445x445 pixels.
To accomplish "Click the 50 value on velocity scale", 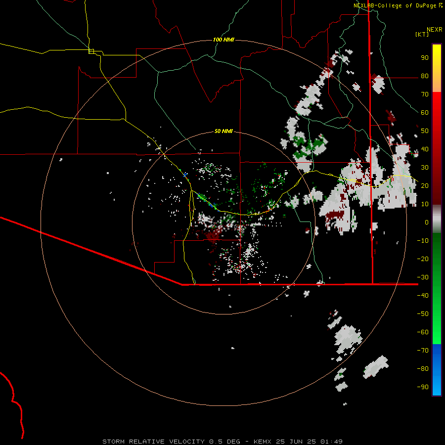I will coord(425,131).
